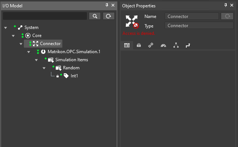The width and height of the screenshot is (238, 147).
Task: Select the list properties tab icon
Action: [127, 45]
